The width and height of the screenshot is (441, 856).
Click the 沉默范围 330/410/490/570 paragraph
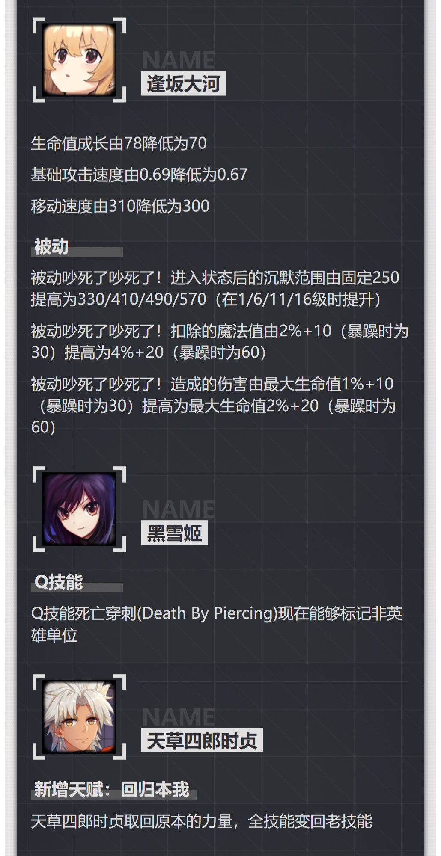[215, 288]
